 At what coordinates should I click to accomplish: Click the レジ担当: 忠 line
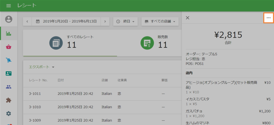[x=196, y=59]
